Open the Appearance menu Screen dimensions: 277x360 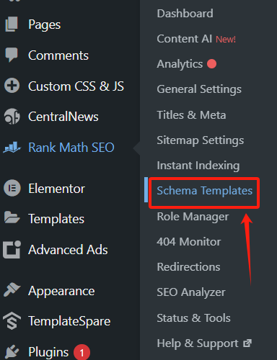tap(61, 292)
